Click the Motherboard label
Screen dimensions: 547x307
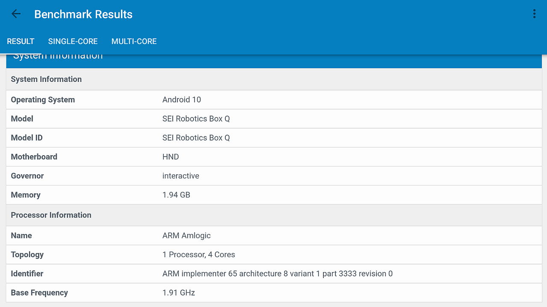click(x=34, y=157)
